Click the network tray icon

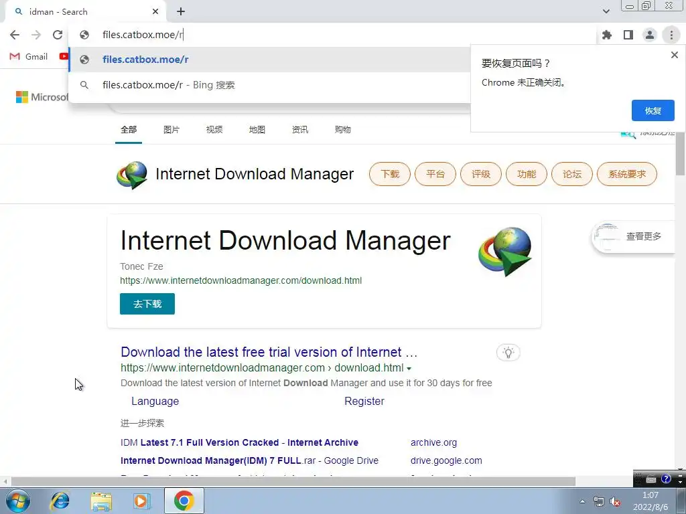click(x=598, y=502)
